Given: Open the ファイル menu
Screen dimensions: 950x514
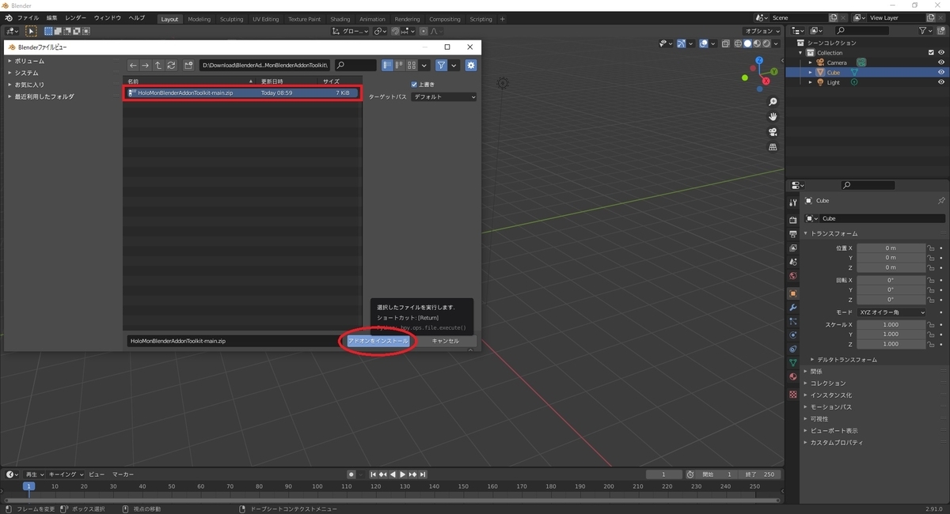Looking at the screenshot, I should pyautogui.click(x=28, y=17).
